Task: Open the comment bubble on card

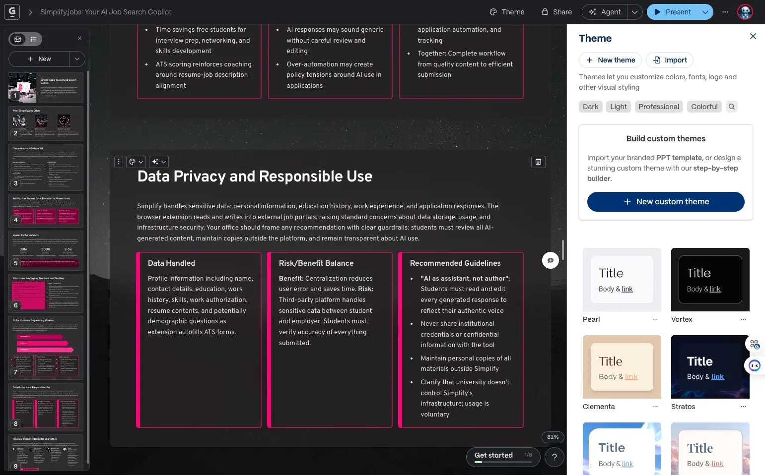Action: pyautogui.click(x=551, y=260)
